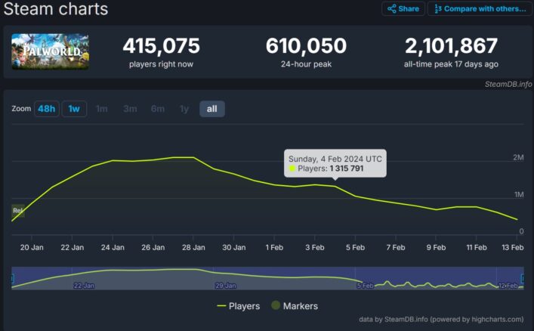Click the 9 Feb x-axis label
This screenshot has width=534, height=331.
pos(436,247)
